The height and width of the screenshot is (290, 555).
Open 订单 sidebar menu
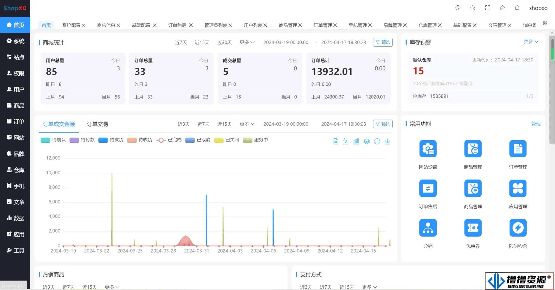coord(15,122)
